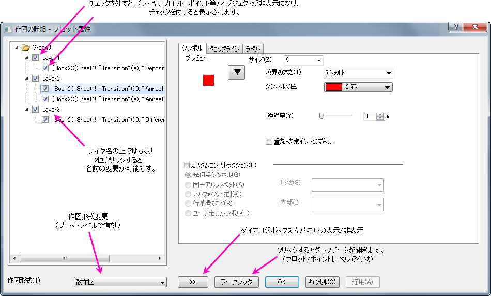491x296 pixels.
Task: Select the 行番号数字(R) radio button
Action: (x=188, y=204)
